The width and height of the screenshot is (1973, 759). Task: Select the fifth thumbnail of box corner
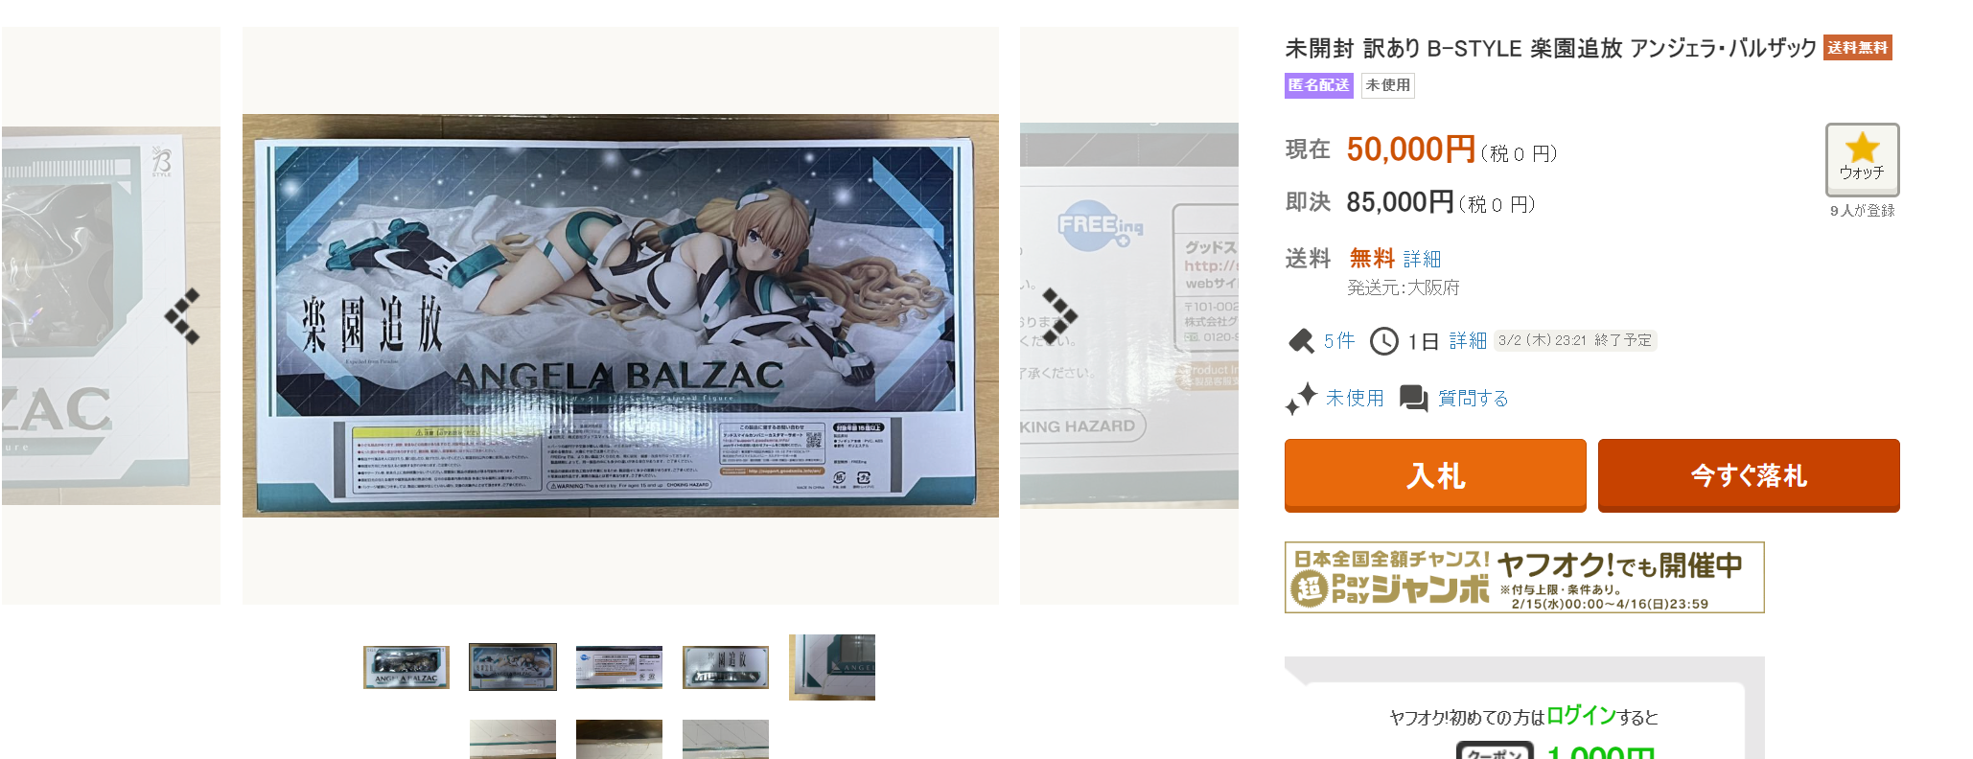832,667
